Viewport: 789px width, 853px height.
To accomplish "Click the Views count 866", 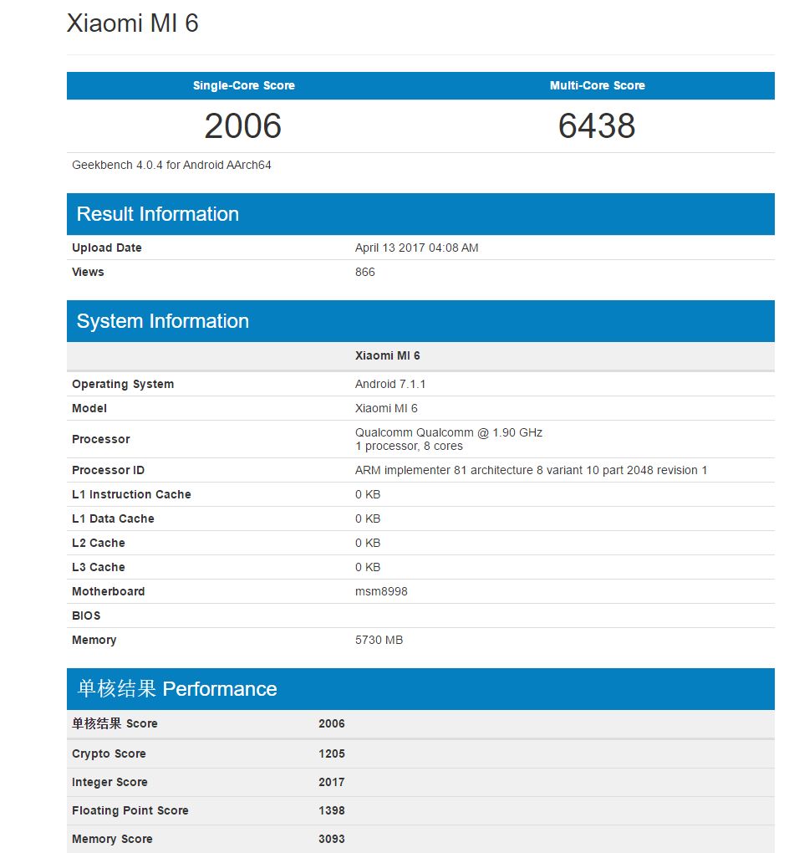I will 365,272.
